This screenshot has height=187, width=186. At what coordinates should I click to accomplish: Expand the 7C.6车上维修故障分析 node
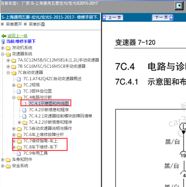[14, 135]
